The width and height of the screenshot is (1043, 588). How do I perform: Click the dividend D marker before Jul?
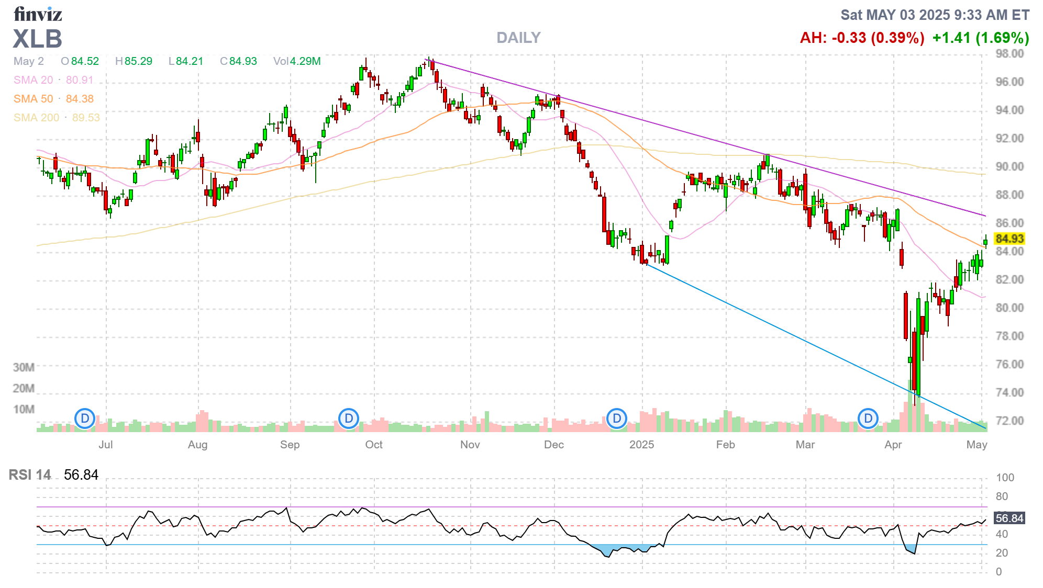(85, 419)
